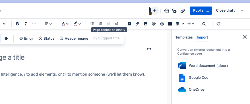The height and width of the screenshot is (104, 250).
Task: Insert a link from the toolbar
Action: (x=137, y=24)
